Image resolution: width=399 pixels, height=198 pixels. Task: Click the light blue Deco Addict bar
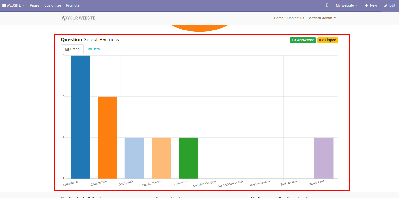134,158
